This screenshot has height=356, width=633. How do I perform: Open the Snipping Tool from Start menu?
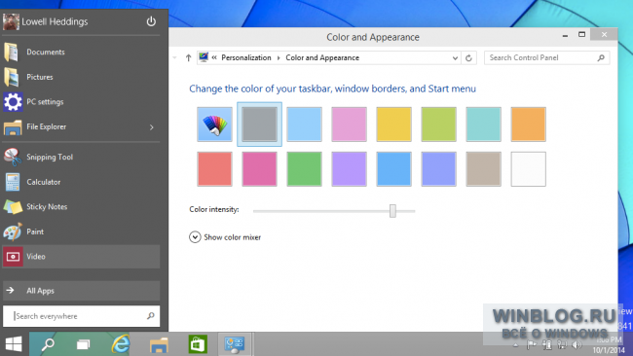pos(81,158)
